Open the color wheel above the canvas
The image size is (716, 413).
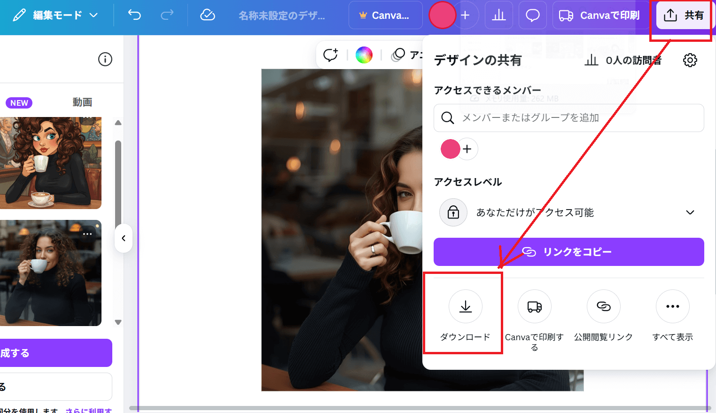(x=365, y=55)
